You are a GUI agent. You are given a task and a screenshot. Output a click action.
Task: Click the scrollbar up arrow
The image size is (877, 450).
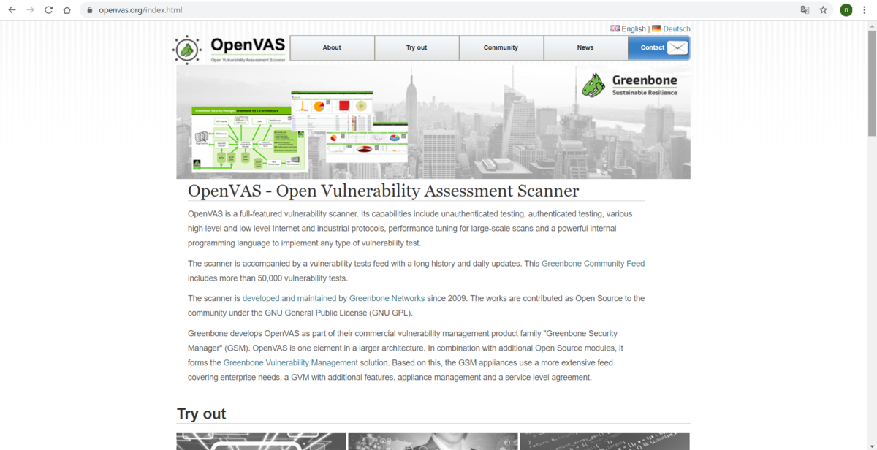point(872,25)
